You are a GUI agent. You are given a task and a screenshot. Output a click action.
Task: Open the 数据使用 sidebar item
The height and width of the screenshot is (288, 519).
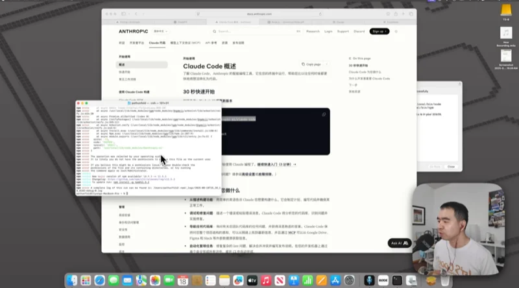coord(125,237)
